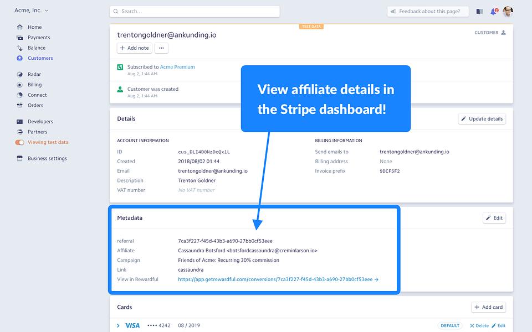Click the Radar sidebar icon
The height and width of the screenshot is (332, 532).
point(20,75)
